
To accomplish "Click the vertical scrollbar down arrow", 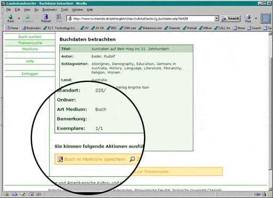I will [x=270, y=189].
